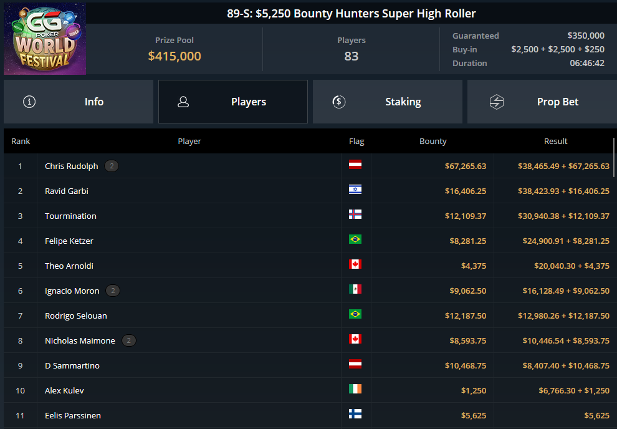Click Ravid Garbi's Israel flag icon

click(x=355, y=190)
